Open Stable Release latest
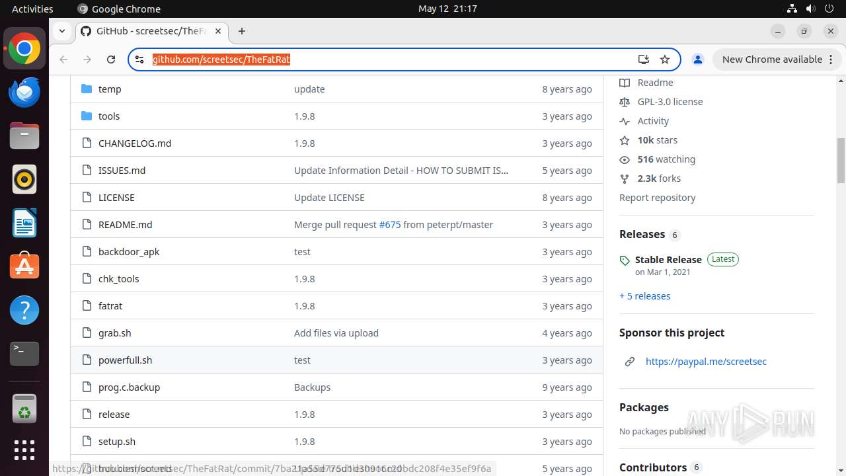Screen dimensions: 846x476 click(668, 260)
